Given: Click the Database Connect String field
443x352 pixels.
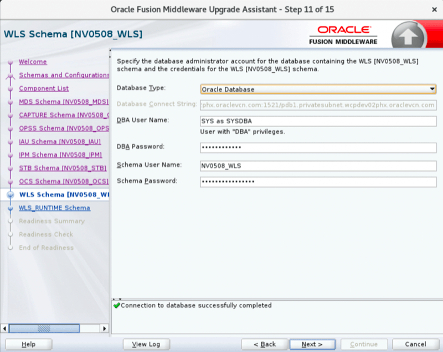Looking at the screenshot, I should pos(318,105).
